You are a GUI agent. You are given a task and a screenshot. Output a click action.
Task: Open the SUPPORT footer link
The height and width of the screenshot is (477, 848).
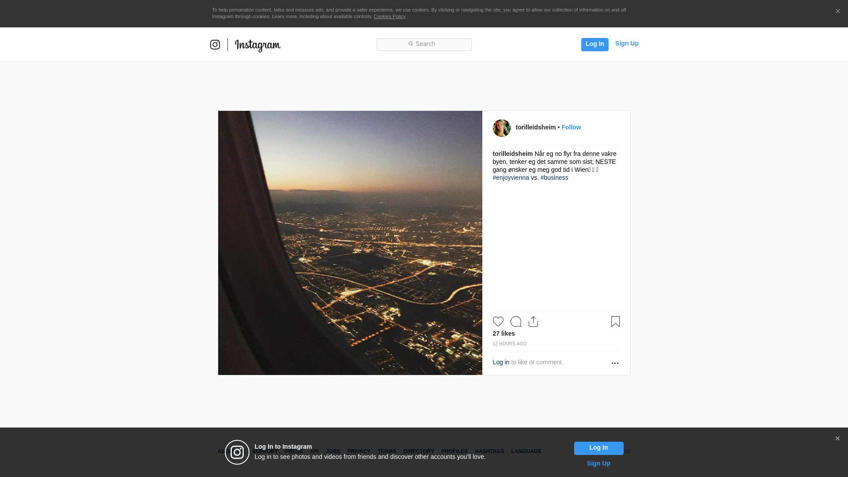point(265,451)
